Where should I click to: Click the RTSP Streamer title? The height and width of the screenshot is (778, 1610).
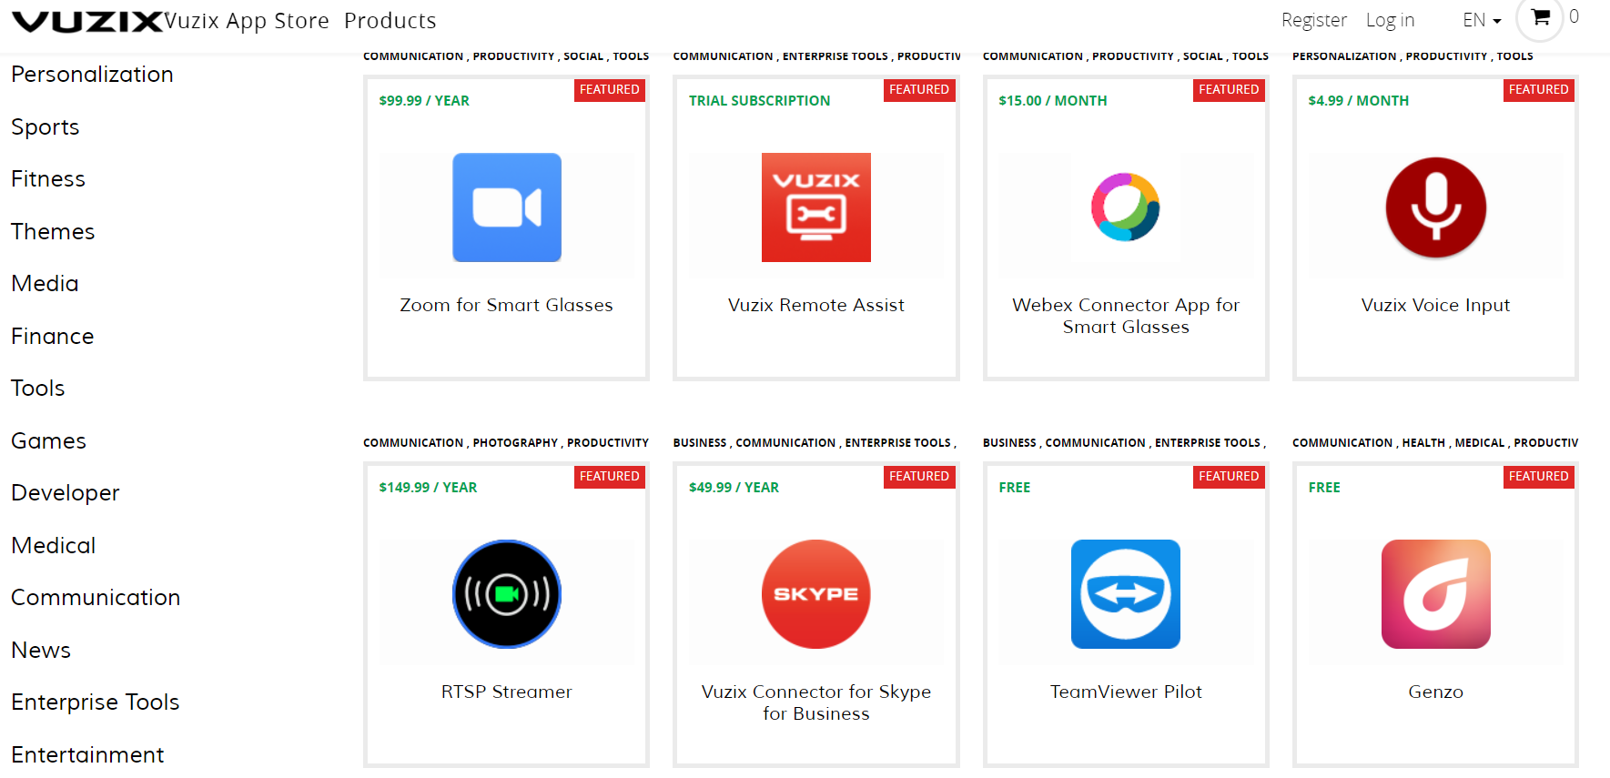pos(507,692)
